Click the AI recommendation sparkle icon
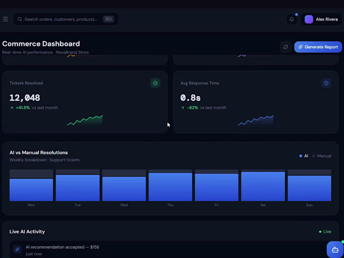344x258 pixels. tap(17, 249)
